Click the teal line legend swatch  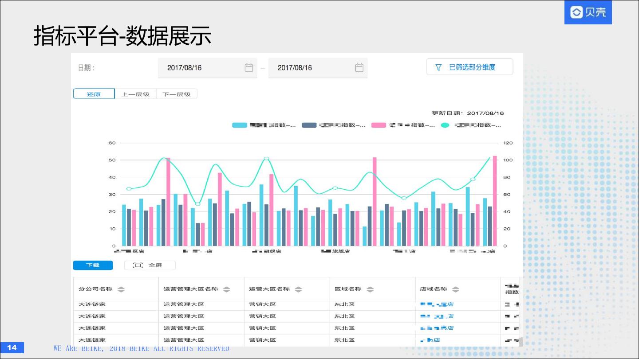coord(445,125)
